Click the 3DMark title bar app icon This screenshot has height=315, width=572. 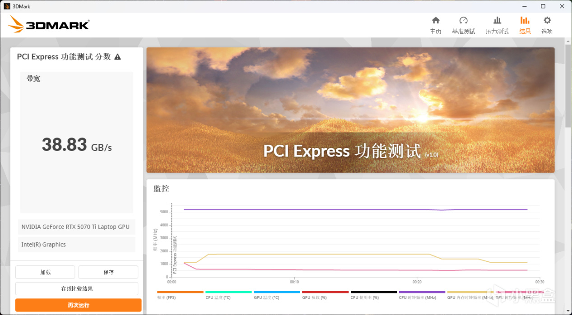coord(7,6)
